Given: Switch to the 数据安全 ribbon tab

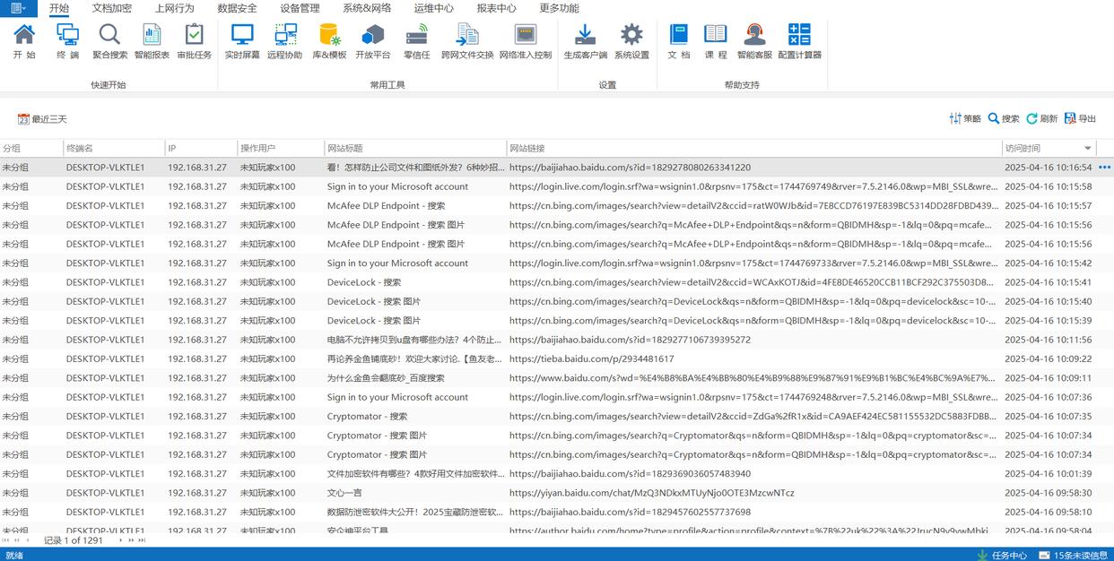Looking at the screenshot, I should click(x=237, y=8).
